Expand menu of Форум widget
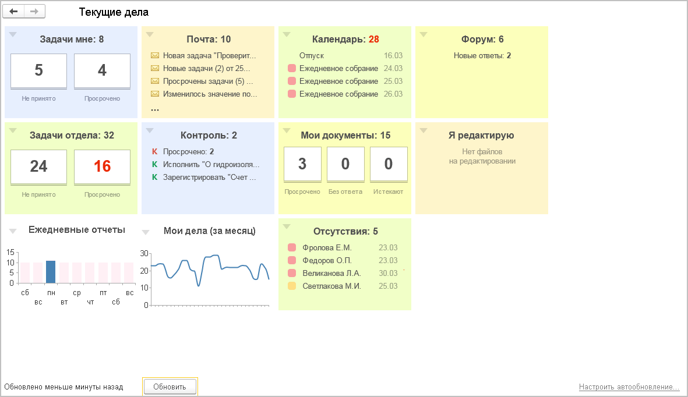 pos(424,34)
